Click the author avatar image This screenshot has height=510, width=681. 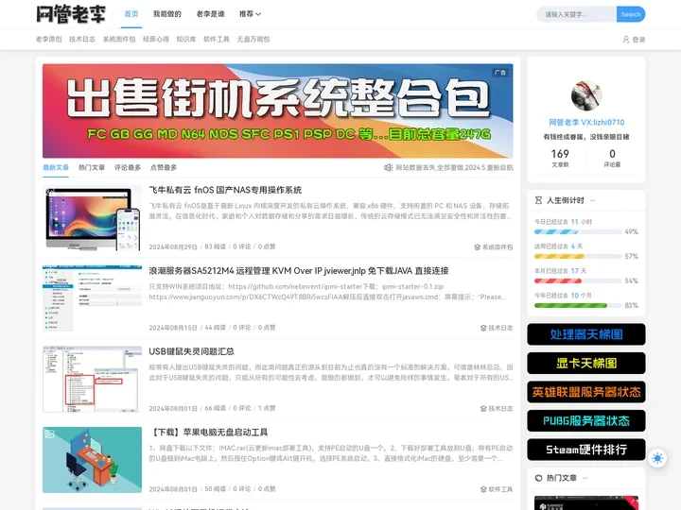pos(586,95)
